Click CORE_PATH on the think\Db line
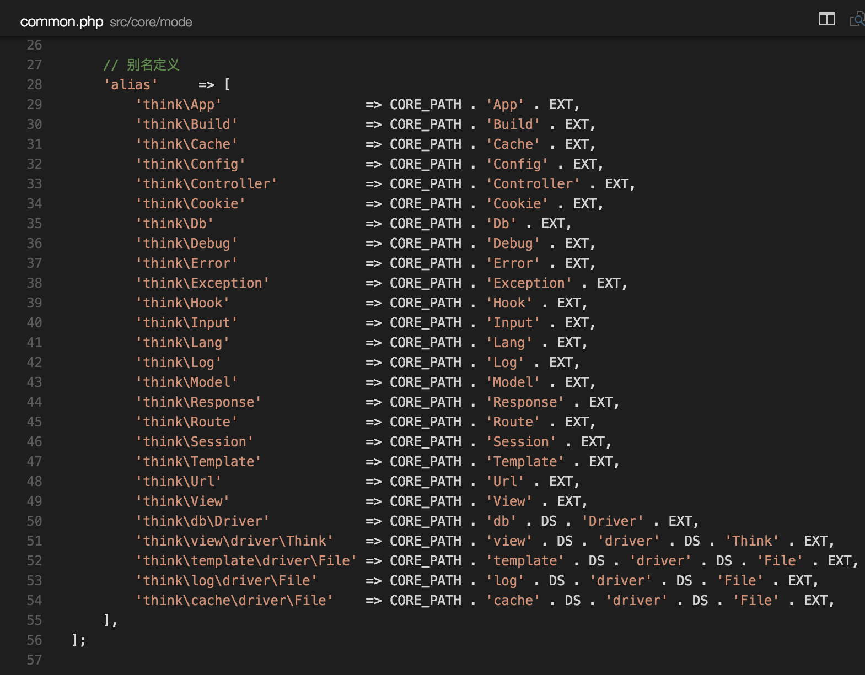This screenshot has height=675, width=865. click(425, 223)
